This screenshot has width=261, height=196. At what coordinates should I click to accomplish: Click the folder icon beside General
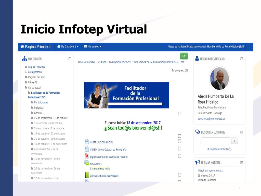pos(32,113)
